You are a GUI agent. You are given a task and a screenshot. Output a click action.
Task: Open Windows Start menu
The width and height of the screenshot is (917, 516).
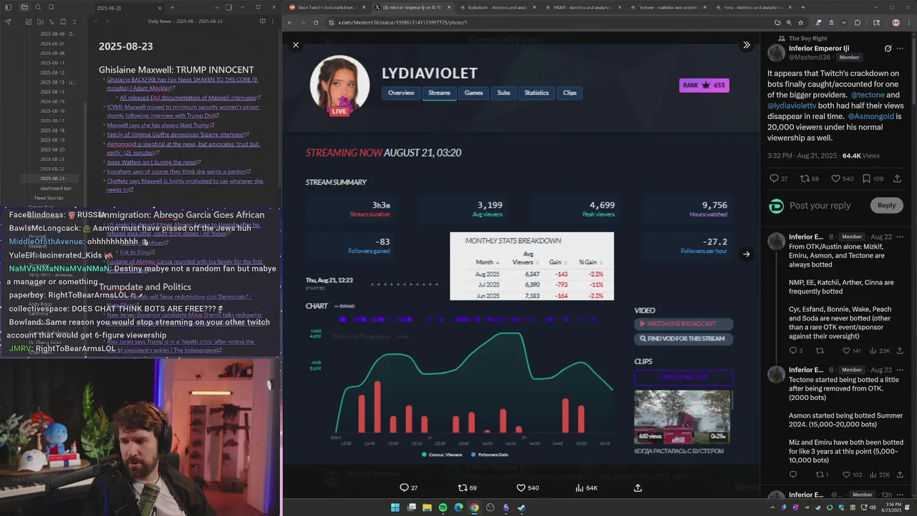[x=395, y=507]
